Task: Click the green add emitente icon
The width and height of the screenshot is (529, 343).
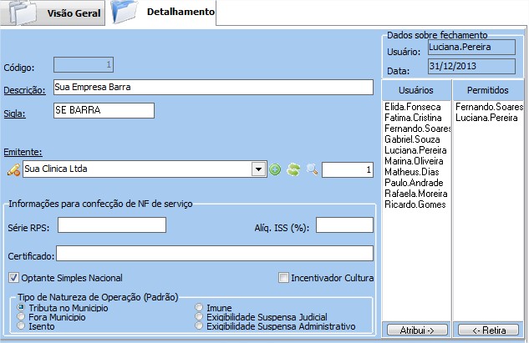Action: pos(275,170)
